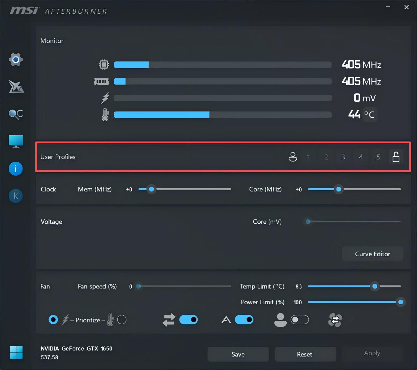
Task: Enable the user-defined fan control switch
Action: point(300,320)
